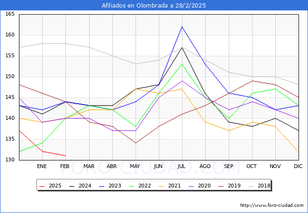Image resolution: width=308 pixels, height=213 pixels.
Task: Click the dark gray 2024 legend marker
Action: [x=72, y=186]
